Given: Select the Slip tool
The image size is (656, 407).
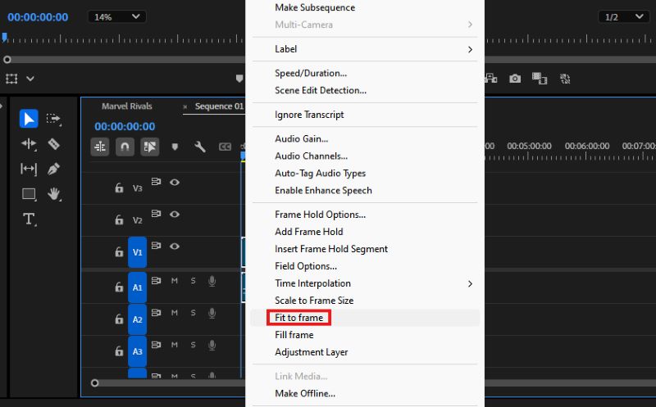Looking at the screenshot, I should 29,169.
